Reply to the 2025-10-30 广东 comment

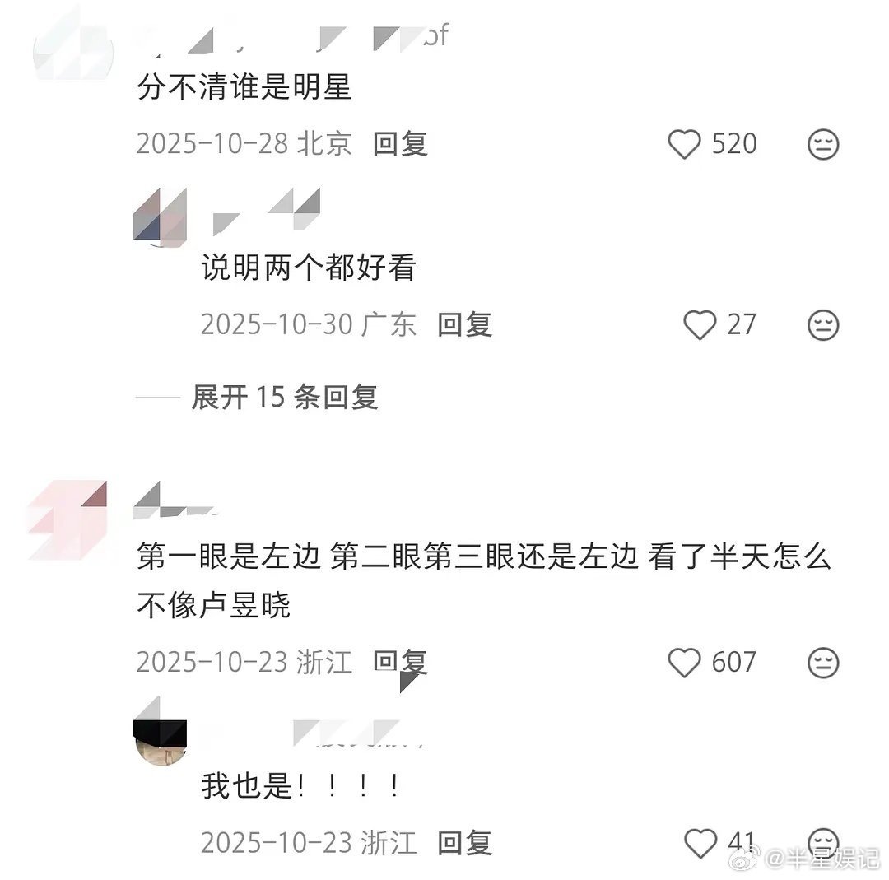pos(465,324)
